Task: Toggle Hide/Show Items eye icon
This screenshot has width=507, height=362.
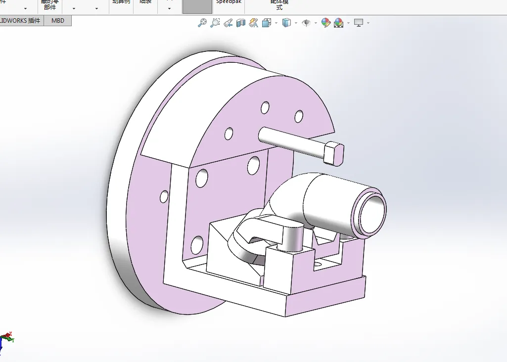Action: [x=306, y=23]
